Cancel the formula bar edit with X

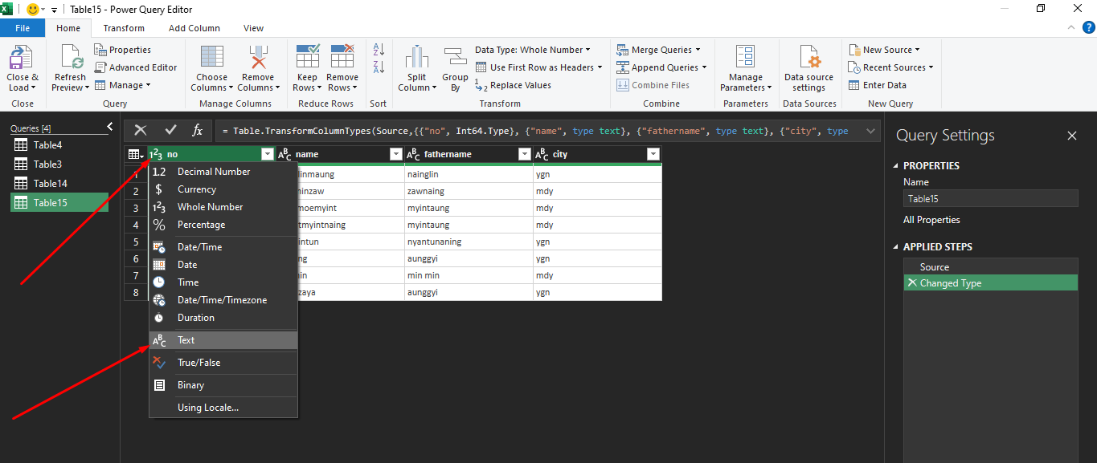tap(141, 130)
